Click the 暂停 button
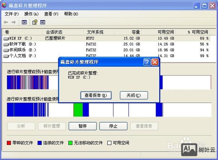The image size is (218, 160). [x=83, y=126]
